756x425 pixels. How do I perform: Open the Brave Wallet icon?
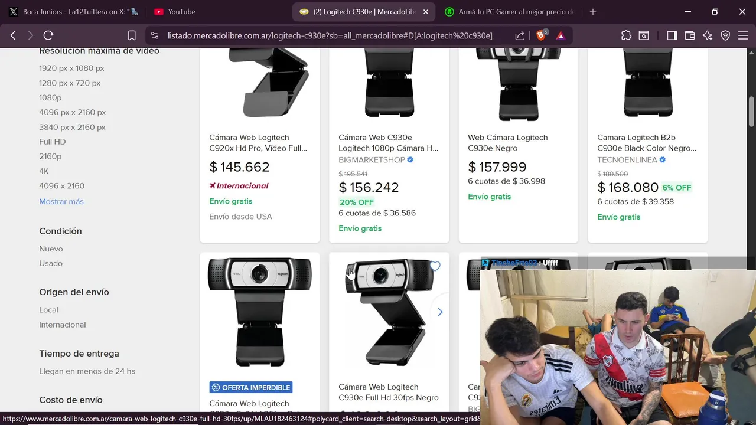click(x=689, y=35)
